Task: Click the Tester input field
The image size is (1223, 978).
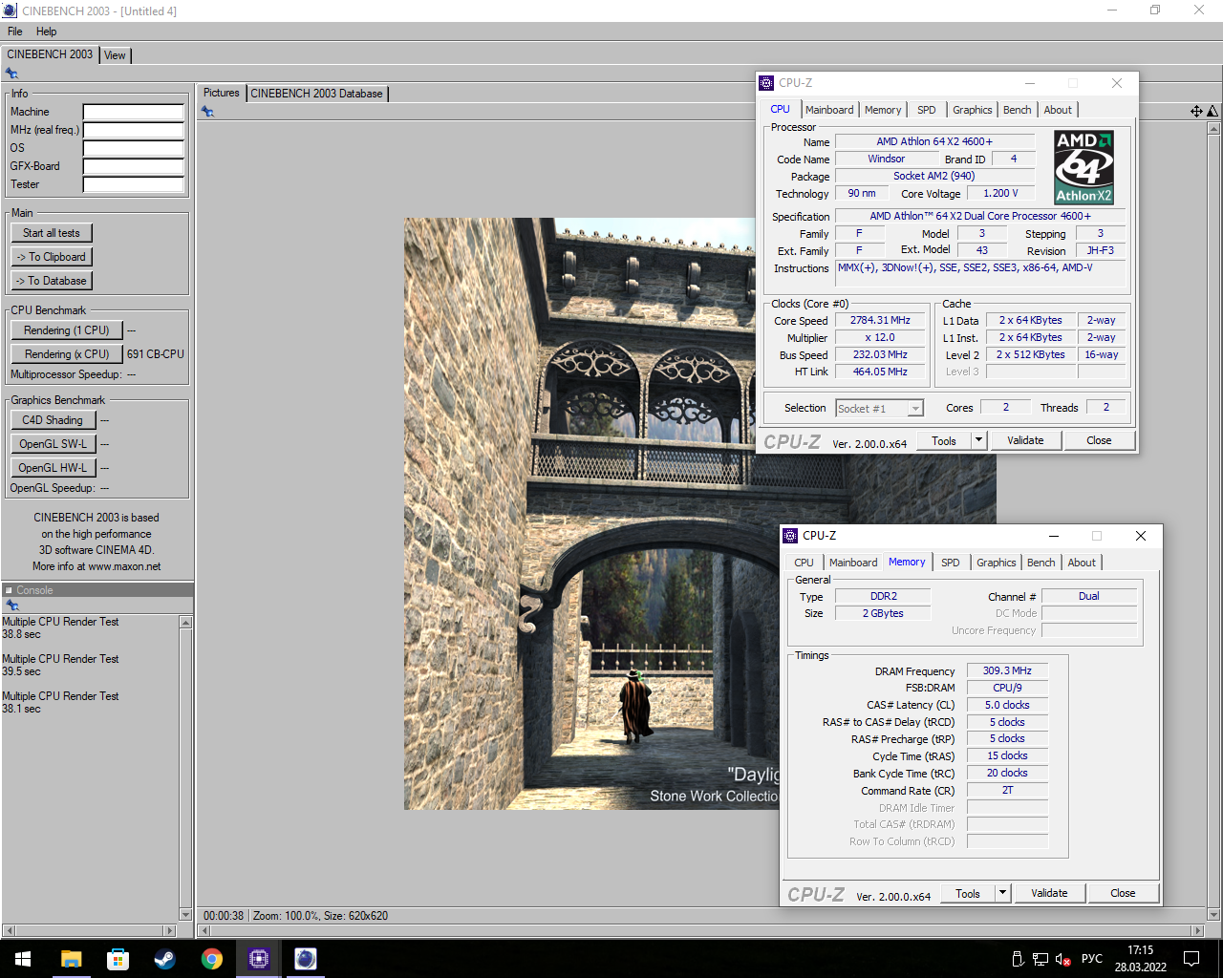Action: 133,184
